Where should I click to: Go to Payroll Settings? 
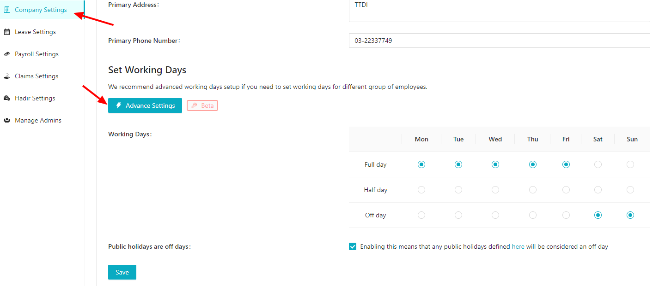coord(42,54)
